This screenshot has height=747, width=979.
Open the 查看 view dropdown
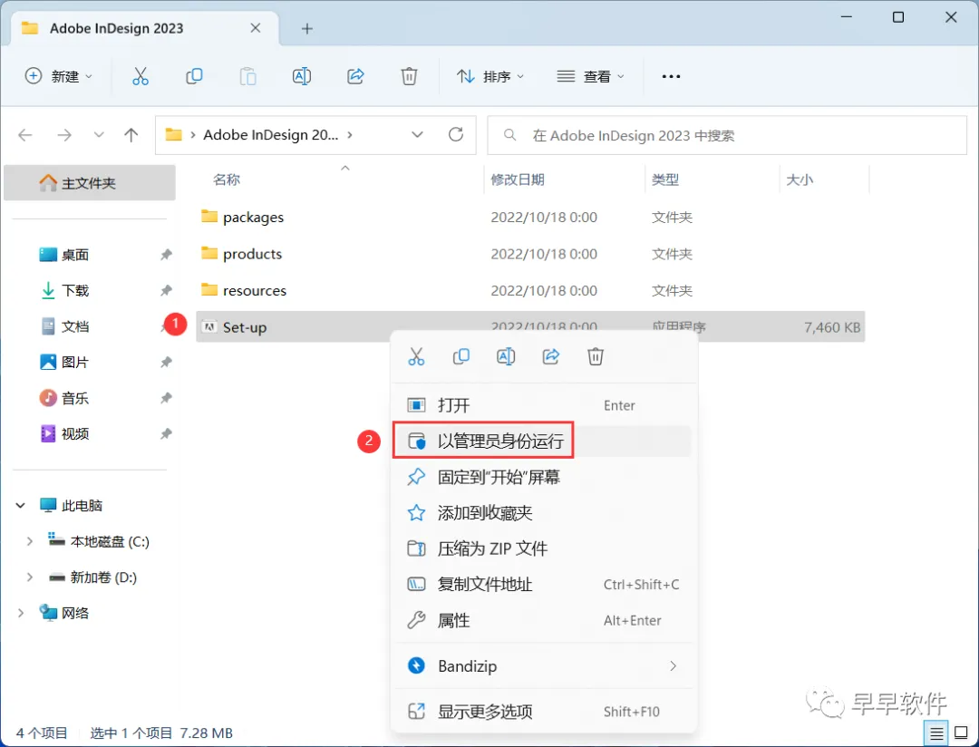click(590, 76)
